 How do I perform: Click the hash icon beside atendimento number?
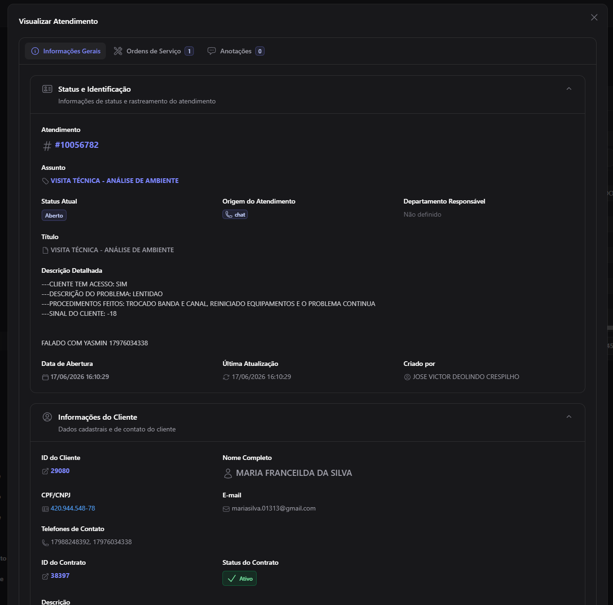click(47, 146)
